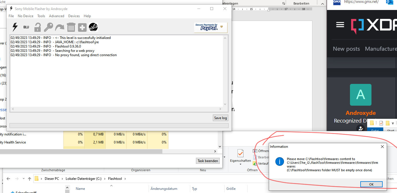Close the Information dialog with X
This screenshot has width=397, height=193.
tap(382, 147)
